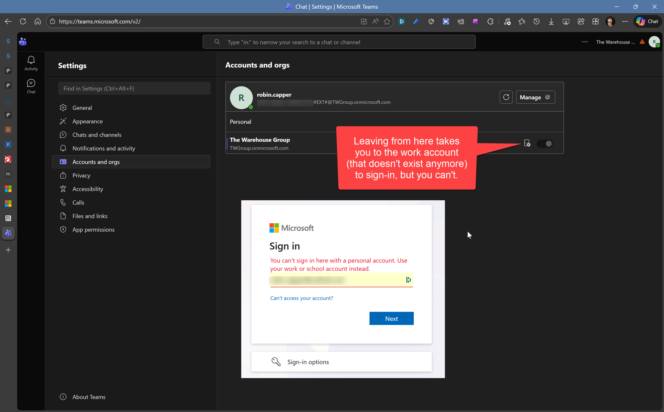The width and height of the screenshot is (664, 412).
Task: Click the Manage account button
Action: pyautogui.click(x=535, y=97)
